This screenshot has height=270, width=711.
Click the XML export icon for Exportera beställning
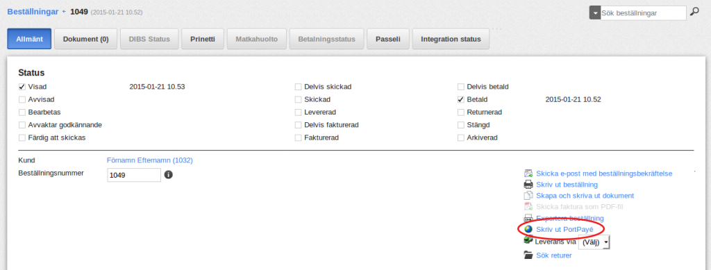tap(528, 218)
